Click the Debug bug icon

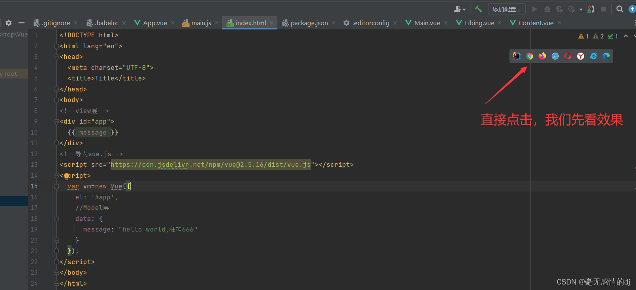pos(547,9)
